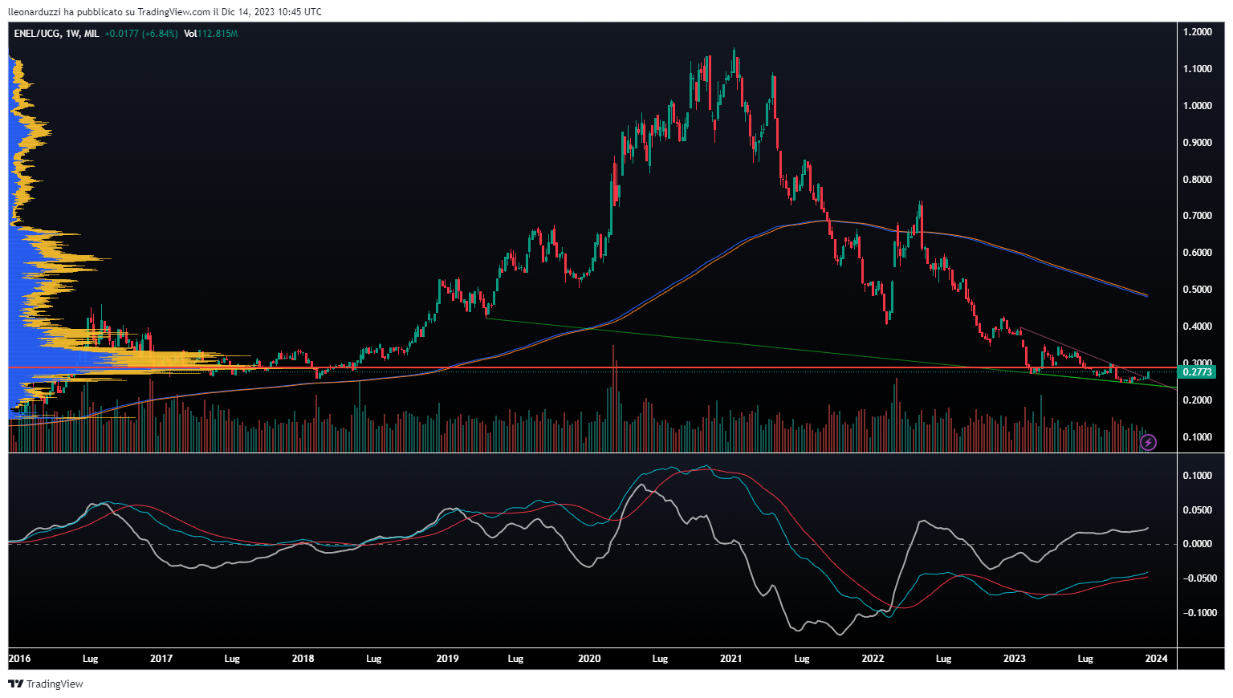The image size is (1233, 698).
Task: Click the Vol 112.815M volume value
Action: pos(210,34)
